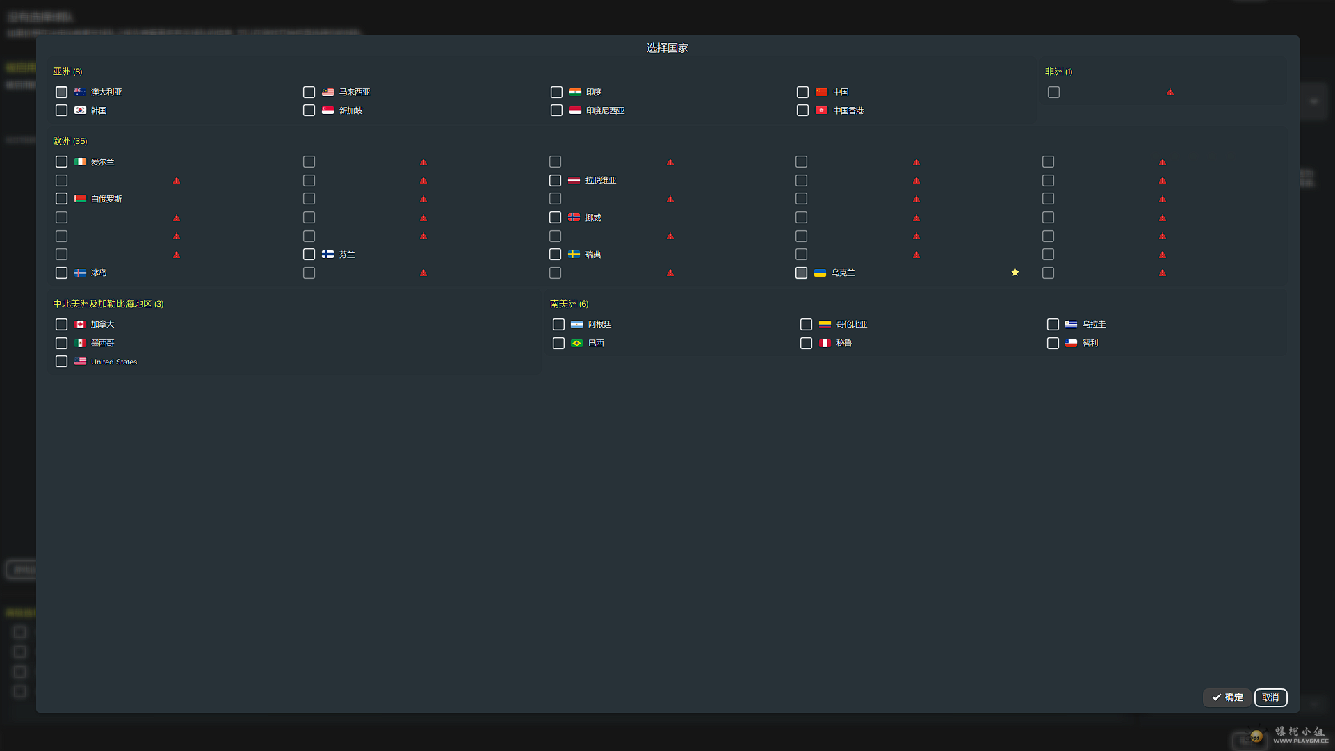Click the Hong Kong flag icon
The image size is (1335, 751).
[821, 111]
